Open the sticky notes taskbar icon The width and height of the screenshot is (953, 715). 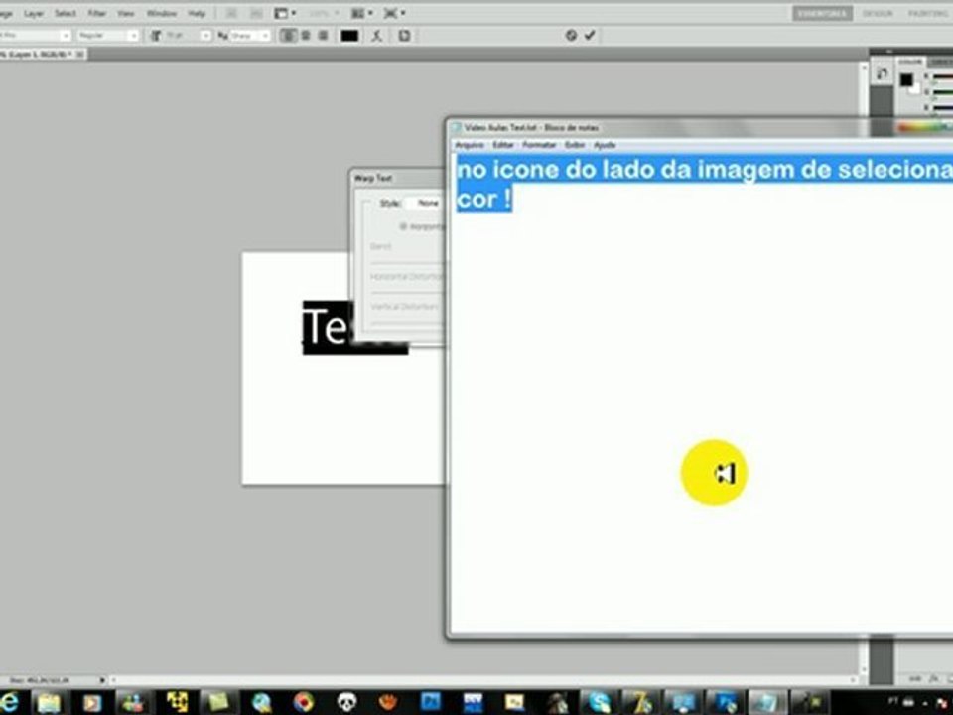pos(218,702)
